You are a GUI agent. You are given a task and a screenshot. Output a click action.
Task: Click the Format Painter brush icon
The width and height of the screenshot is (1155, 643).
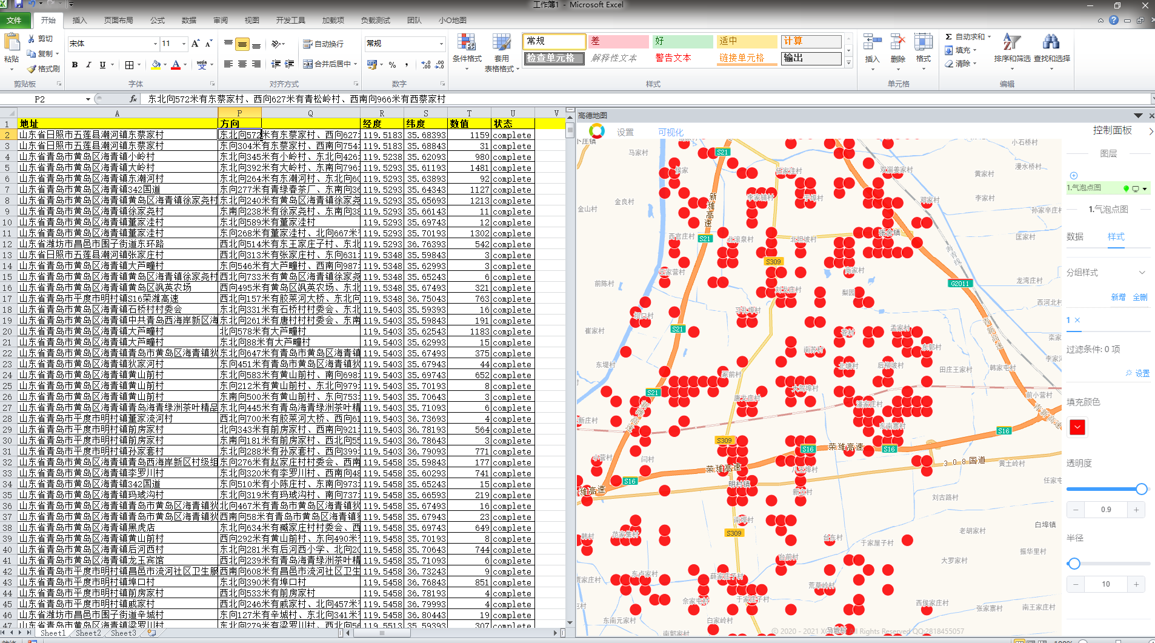(32, 69)
